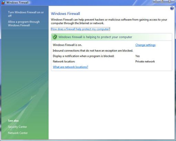Click the 'Yes' notification value
Image resolution: width=176 pixels, height=141 pixels.
pos(137,56)
